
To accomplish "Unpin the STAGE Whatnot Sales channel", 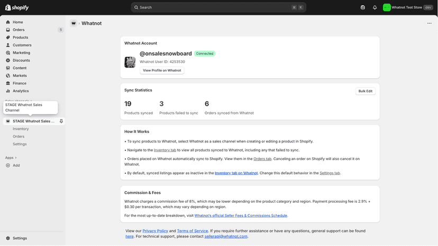I will (x=61, y=121).
